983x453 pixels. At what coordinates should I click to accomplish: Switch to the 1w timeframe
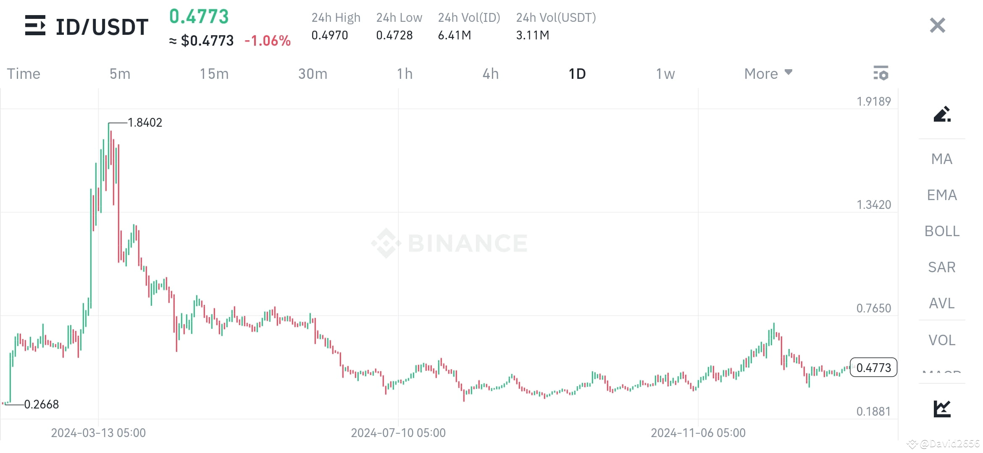tap(665, 73)
